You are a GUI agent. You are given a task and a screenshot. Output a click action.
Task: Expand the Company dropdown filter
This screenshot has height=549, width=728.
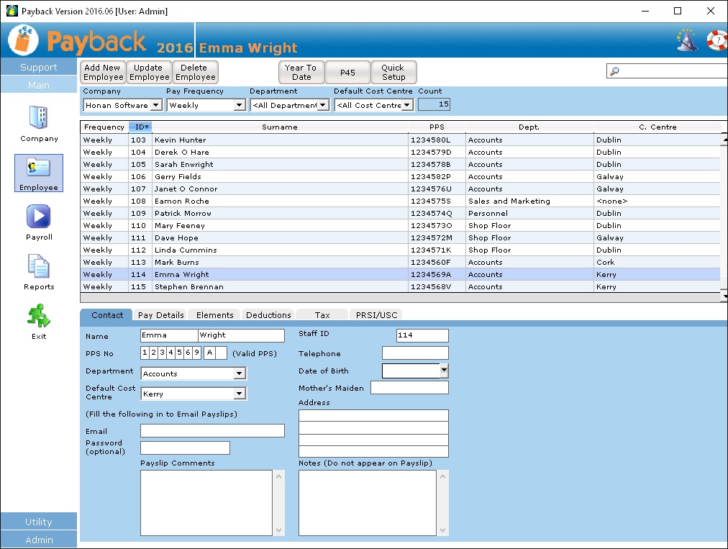tap(156, 105)
